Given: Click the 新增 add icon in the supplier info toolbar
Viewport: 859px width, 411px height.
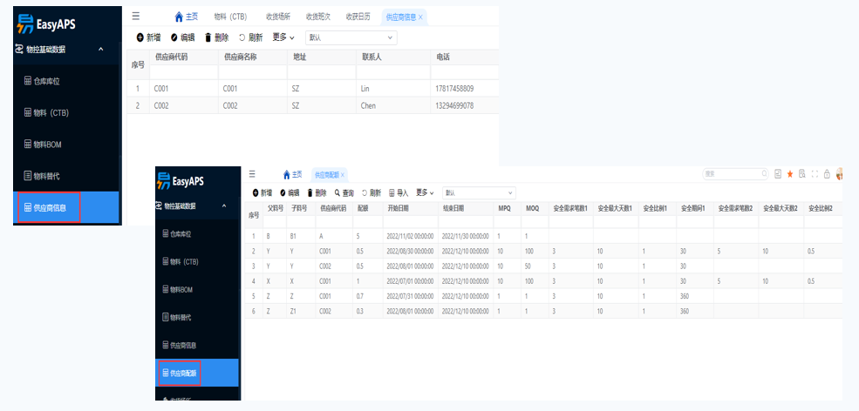Looking at the screenshot, I should click(x=140, y=37).
